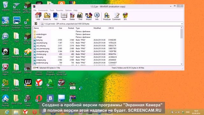Click the Yandex icon in the taskbar

coord(25,112)
